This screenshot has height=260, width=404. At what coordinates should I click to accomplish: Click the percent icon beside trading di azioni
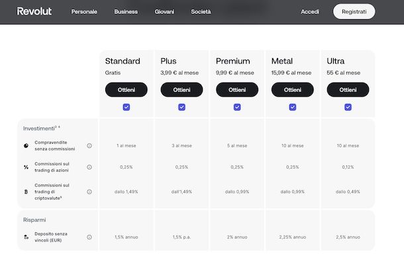(26, 167)
